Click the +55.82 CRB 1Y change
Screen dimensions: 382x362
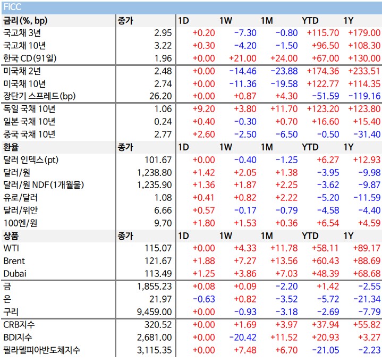click(x=367, y=325)
